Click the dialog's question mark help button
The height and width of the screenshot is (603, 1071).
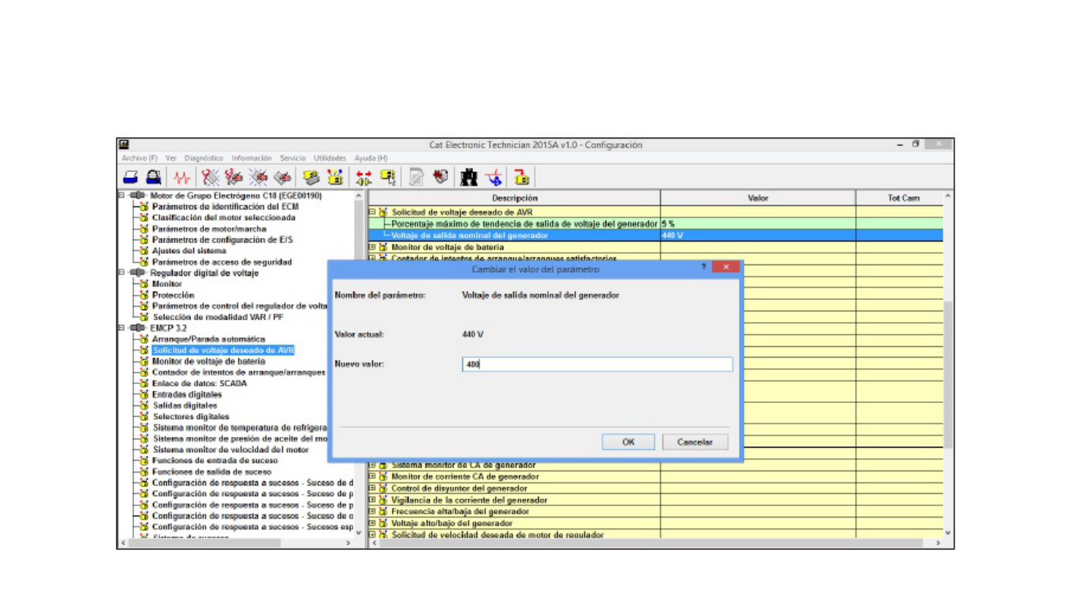coord(703,267)
